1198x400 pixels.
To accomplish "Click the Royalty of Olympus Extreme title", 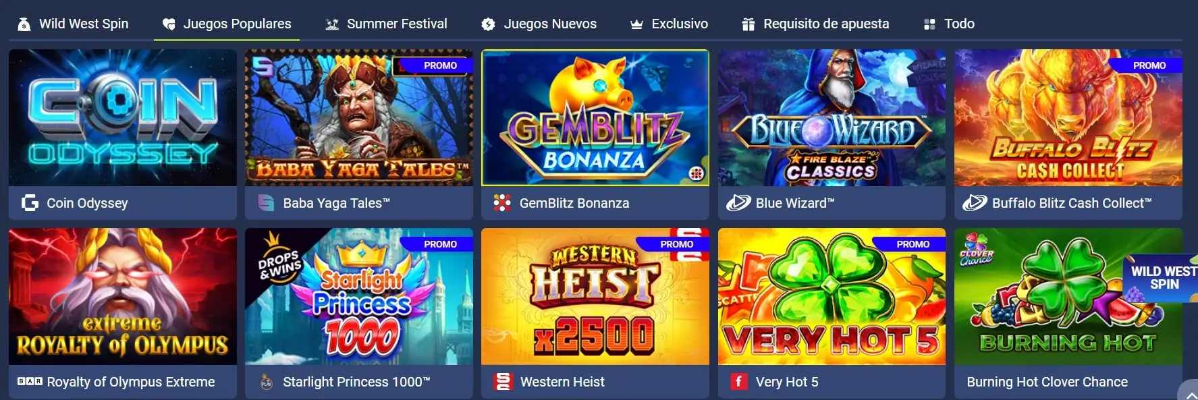I will pos(131,382).
